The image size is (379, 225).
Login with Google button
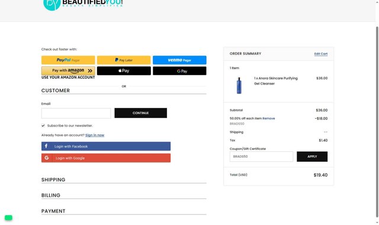pyautogui.click(x=106, y=158)
